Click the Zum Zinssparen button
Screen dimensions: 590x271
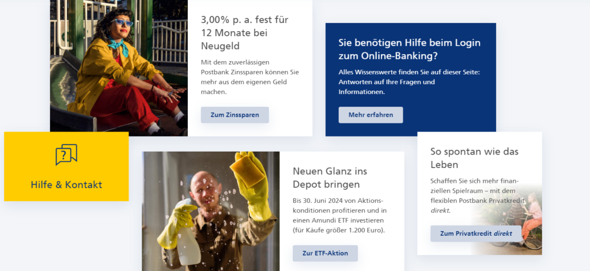[x=235, y=115]
